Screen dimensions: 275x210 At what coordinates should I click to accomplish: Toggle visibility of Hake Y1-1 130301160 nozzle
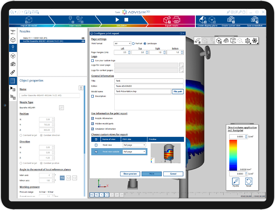coord(83,38)
